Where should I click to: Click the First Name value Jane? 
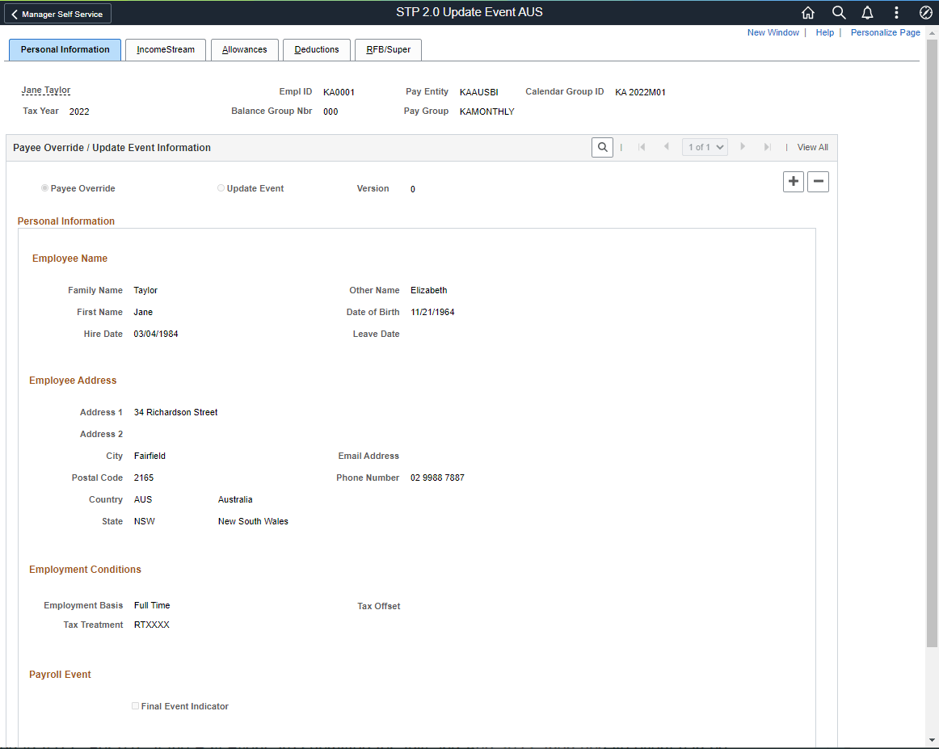click(x=143, y=312)
